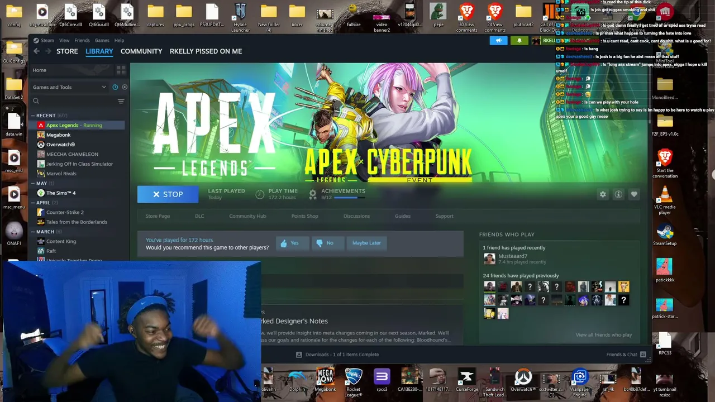Open Hytale Launcher desktop shortcut
The height and width of the screenshot is (402, 715).
tap(240, 17)
